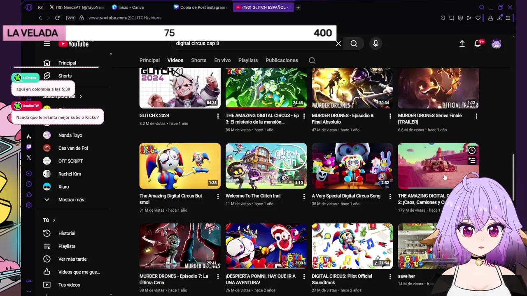Switch to Playlists channel tab

248,60
